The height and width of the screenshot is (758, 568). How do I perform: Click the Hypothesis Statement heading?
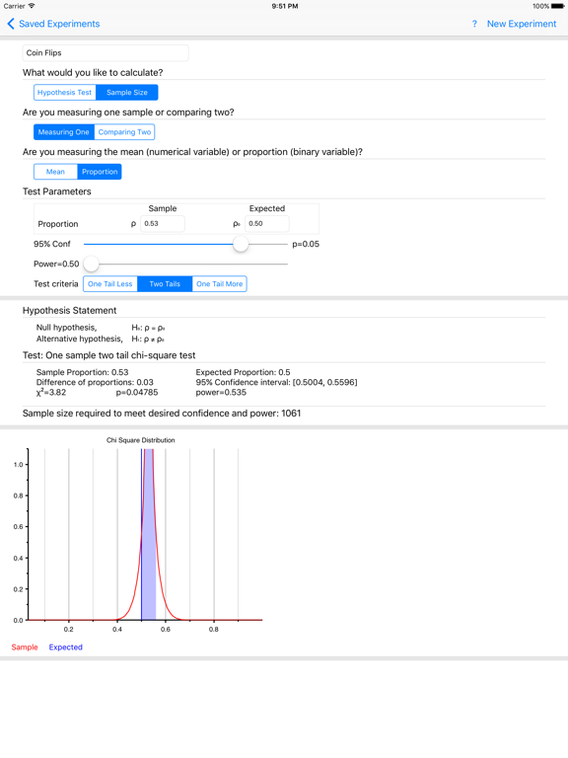70,310
